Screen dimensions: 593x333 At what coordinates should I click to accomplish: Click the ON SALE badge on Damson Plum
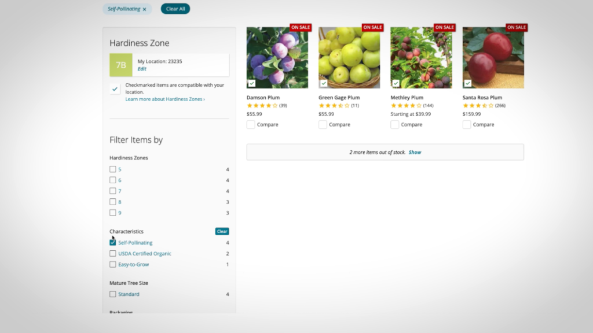(x=301, y=27)
